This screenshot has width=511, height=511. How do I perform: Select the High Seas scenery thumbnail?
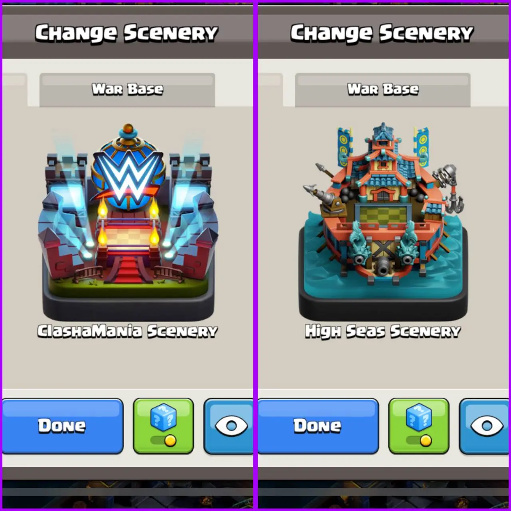(383, 222)
